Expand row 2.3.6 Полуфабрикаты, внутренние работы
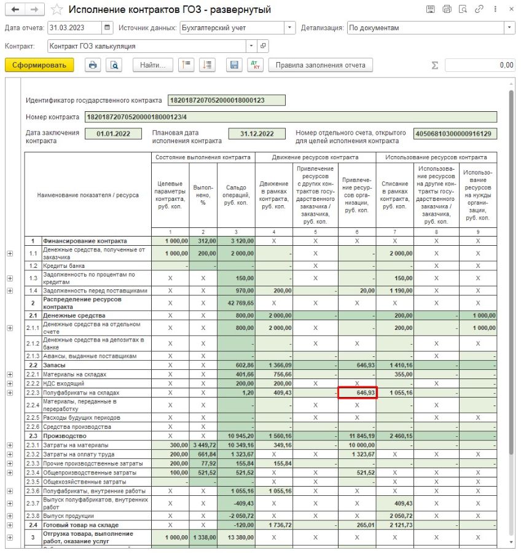 [10, 491]
